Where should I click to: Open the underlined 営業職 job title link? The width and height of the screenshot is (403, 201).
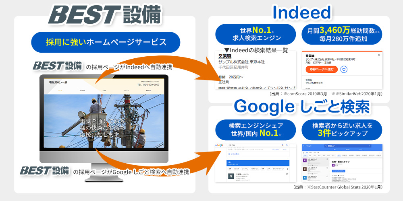pos(225,56)
